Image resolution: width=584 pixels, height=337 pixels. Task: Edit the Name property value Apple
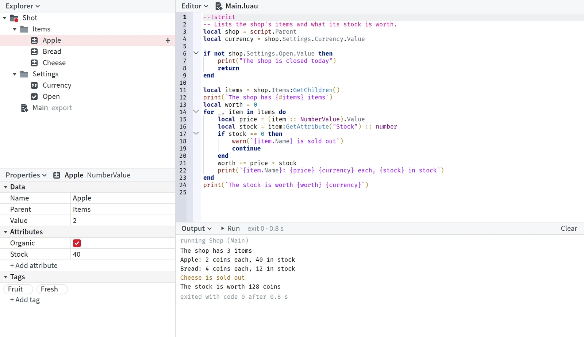tap(123, 198)
